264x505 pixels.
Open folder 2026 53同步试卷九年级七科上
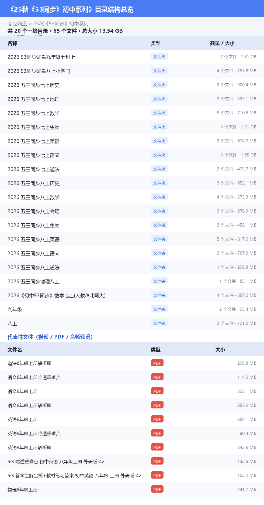41,57
